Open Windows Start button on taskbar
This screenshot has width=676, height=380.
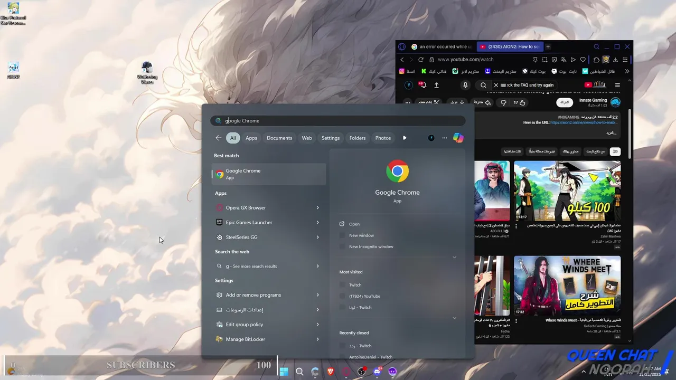tap(284, 372)
